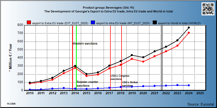Click the red Extra EU data point for 2024
The width and height of the screenshot is (217, 108).
189,33
